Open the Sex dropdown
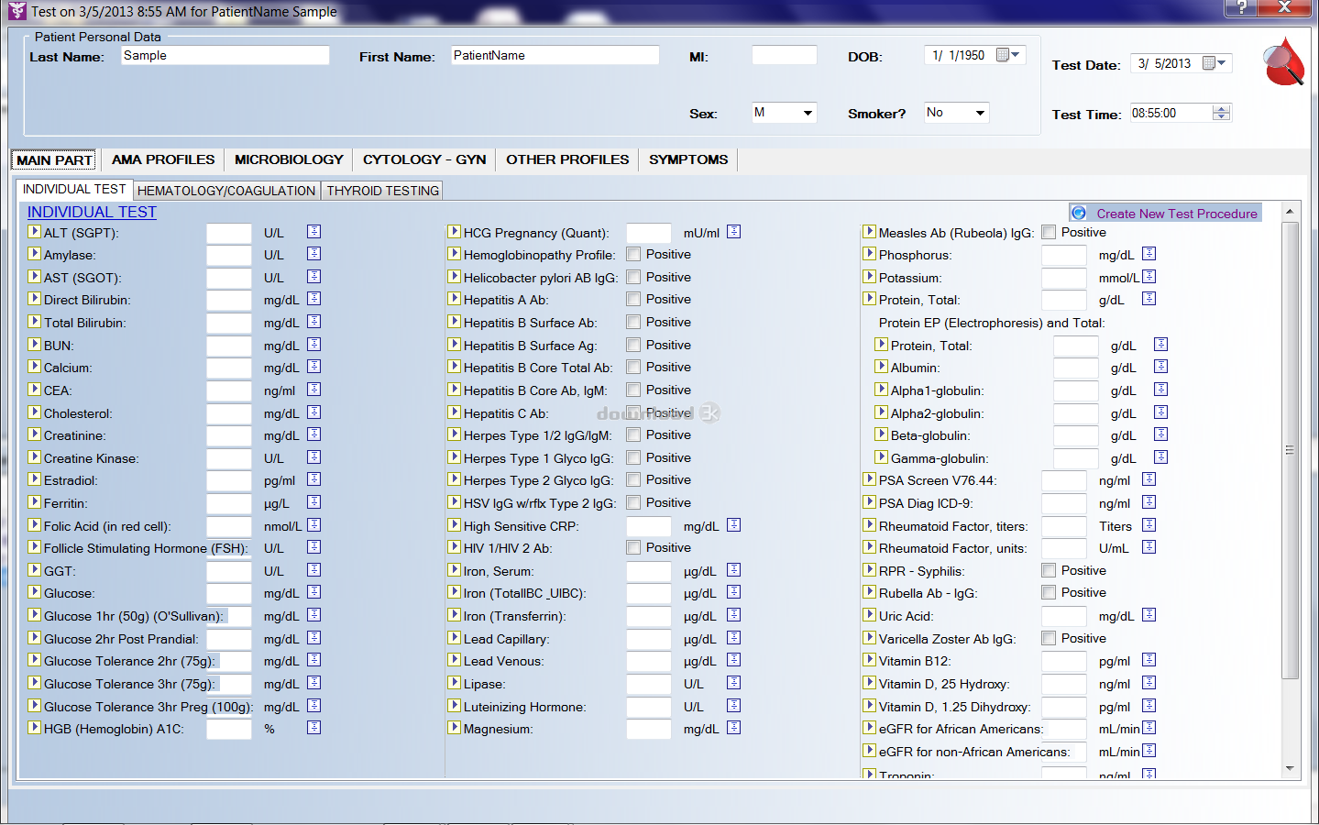This screenshot has width=1319, height=825. click(807, 113)
